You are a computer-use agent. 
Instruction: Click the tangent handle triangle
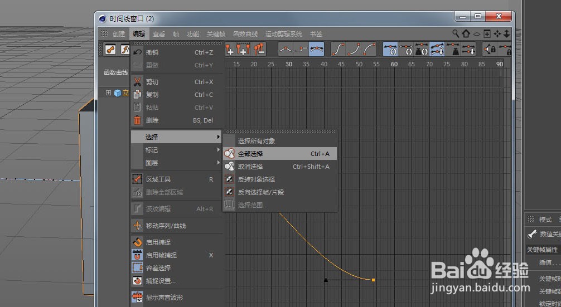pyautogui.click(x=326, y=280)
